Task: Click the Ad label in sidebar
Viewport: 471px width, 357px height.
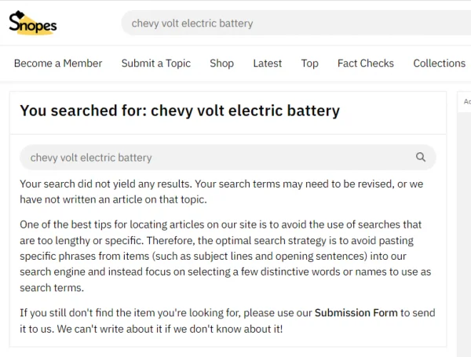Action: [x=467, y=101]
